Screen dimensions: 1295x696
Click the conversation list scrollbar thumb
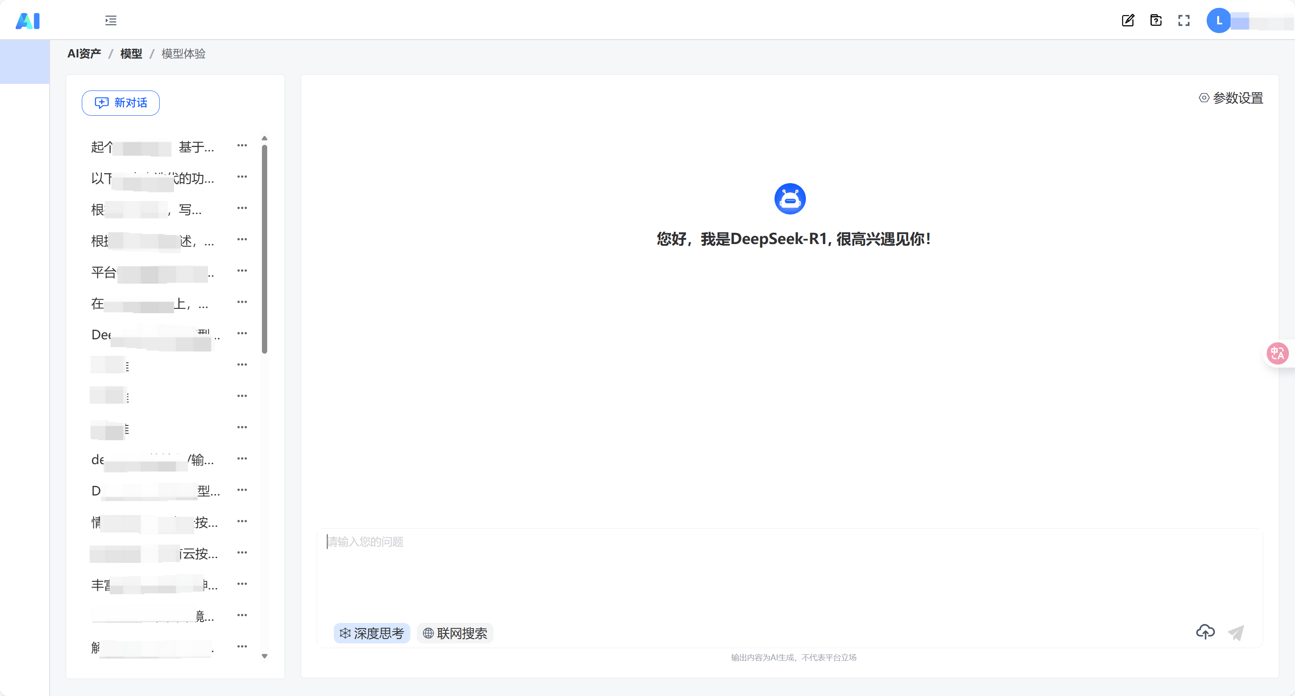pyautogui.click(x=265, y=249)
